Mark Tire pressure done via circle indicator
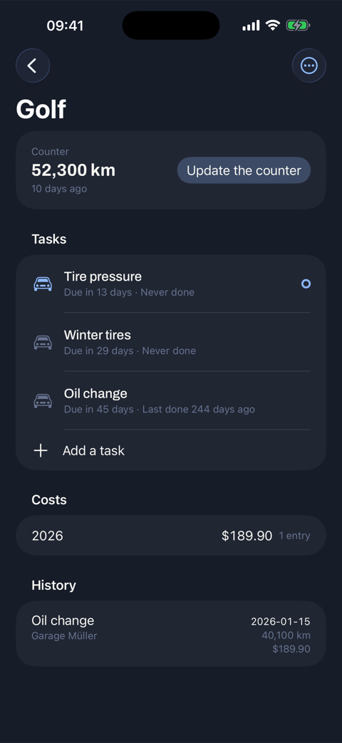Viewport: 342px width, 743px height. point(306,284)
